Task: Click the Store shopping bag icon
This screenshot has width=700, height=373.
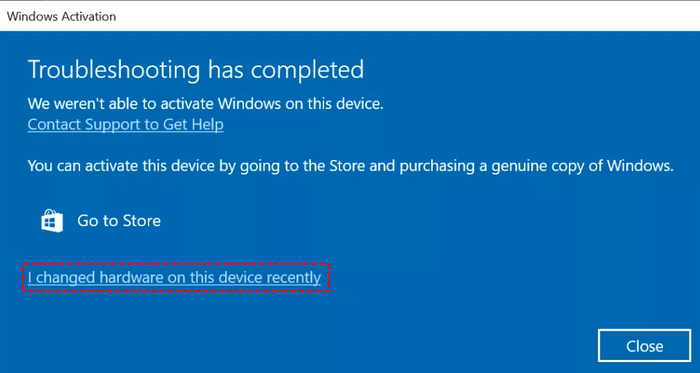Action: coord(52,221)
